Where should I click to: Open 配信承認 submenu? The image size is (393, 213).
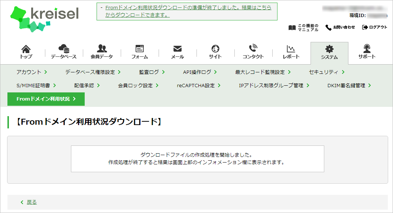click(87, 86)
